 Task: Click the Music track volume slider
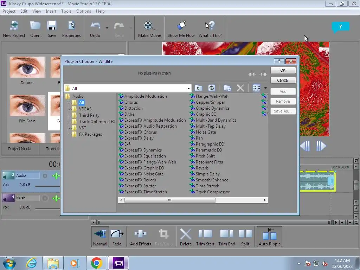48,208
